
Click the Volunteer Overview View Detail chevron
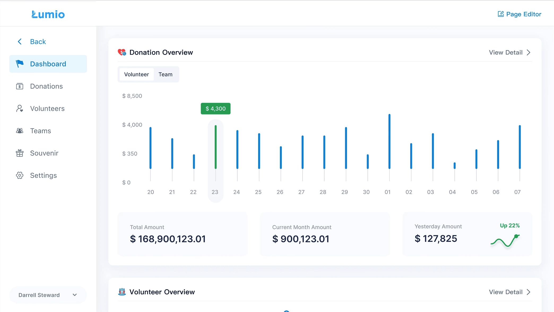point(529,292)
